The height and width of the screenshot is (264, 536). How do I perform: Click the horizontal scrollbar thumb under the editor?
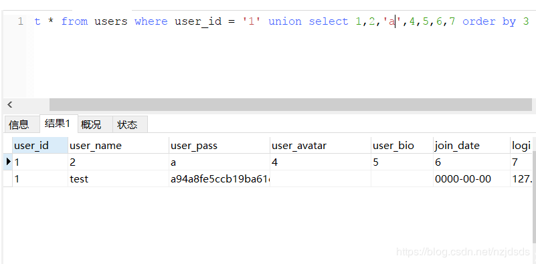pos(290,104)
